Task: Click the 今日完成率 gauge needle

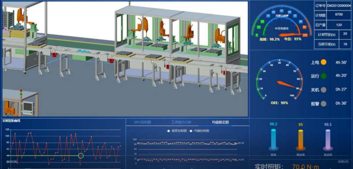Action: [x=290, y=35]
